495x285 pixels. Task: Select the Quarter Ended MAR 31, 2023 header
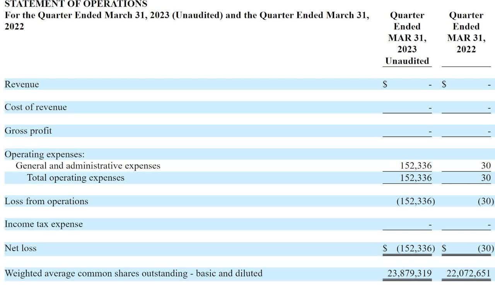point(407,32)
